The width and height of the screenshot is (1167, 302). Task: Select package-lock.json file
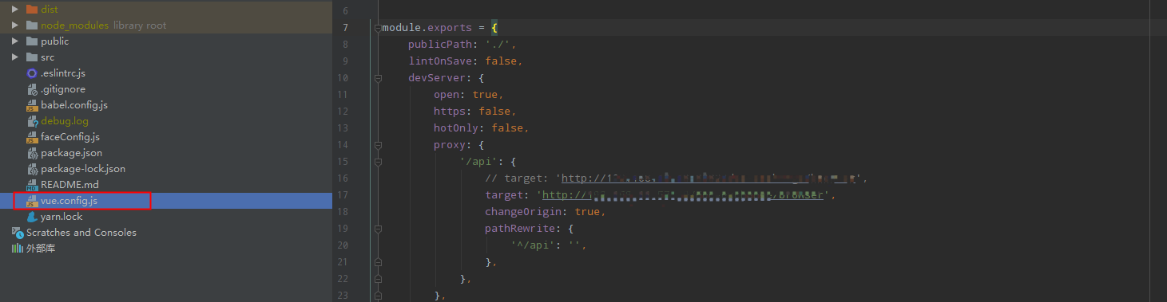pyautogui.click(x=83, y=168)
